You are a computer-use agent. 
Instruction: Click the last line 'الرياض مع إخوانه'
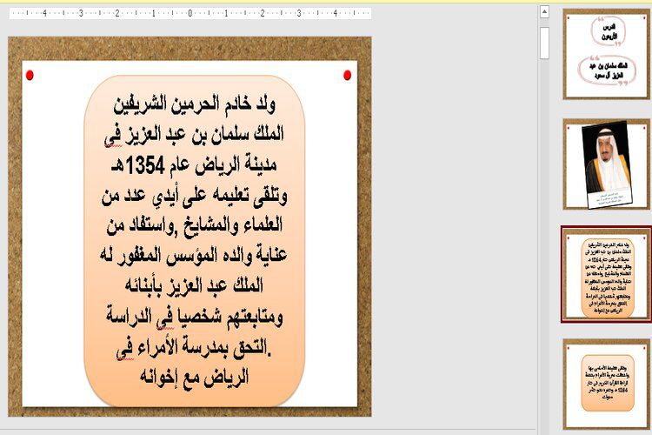(194, 378)
